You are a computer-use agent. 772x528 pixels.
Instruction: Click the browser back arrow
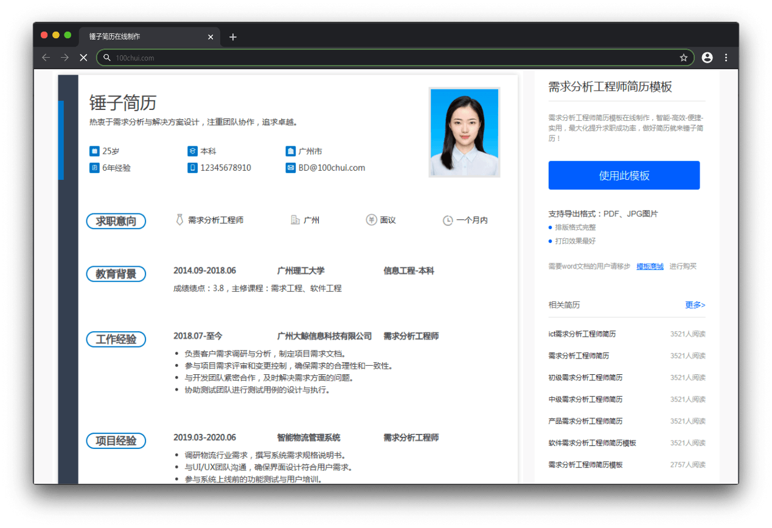click(46, 58)
